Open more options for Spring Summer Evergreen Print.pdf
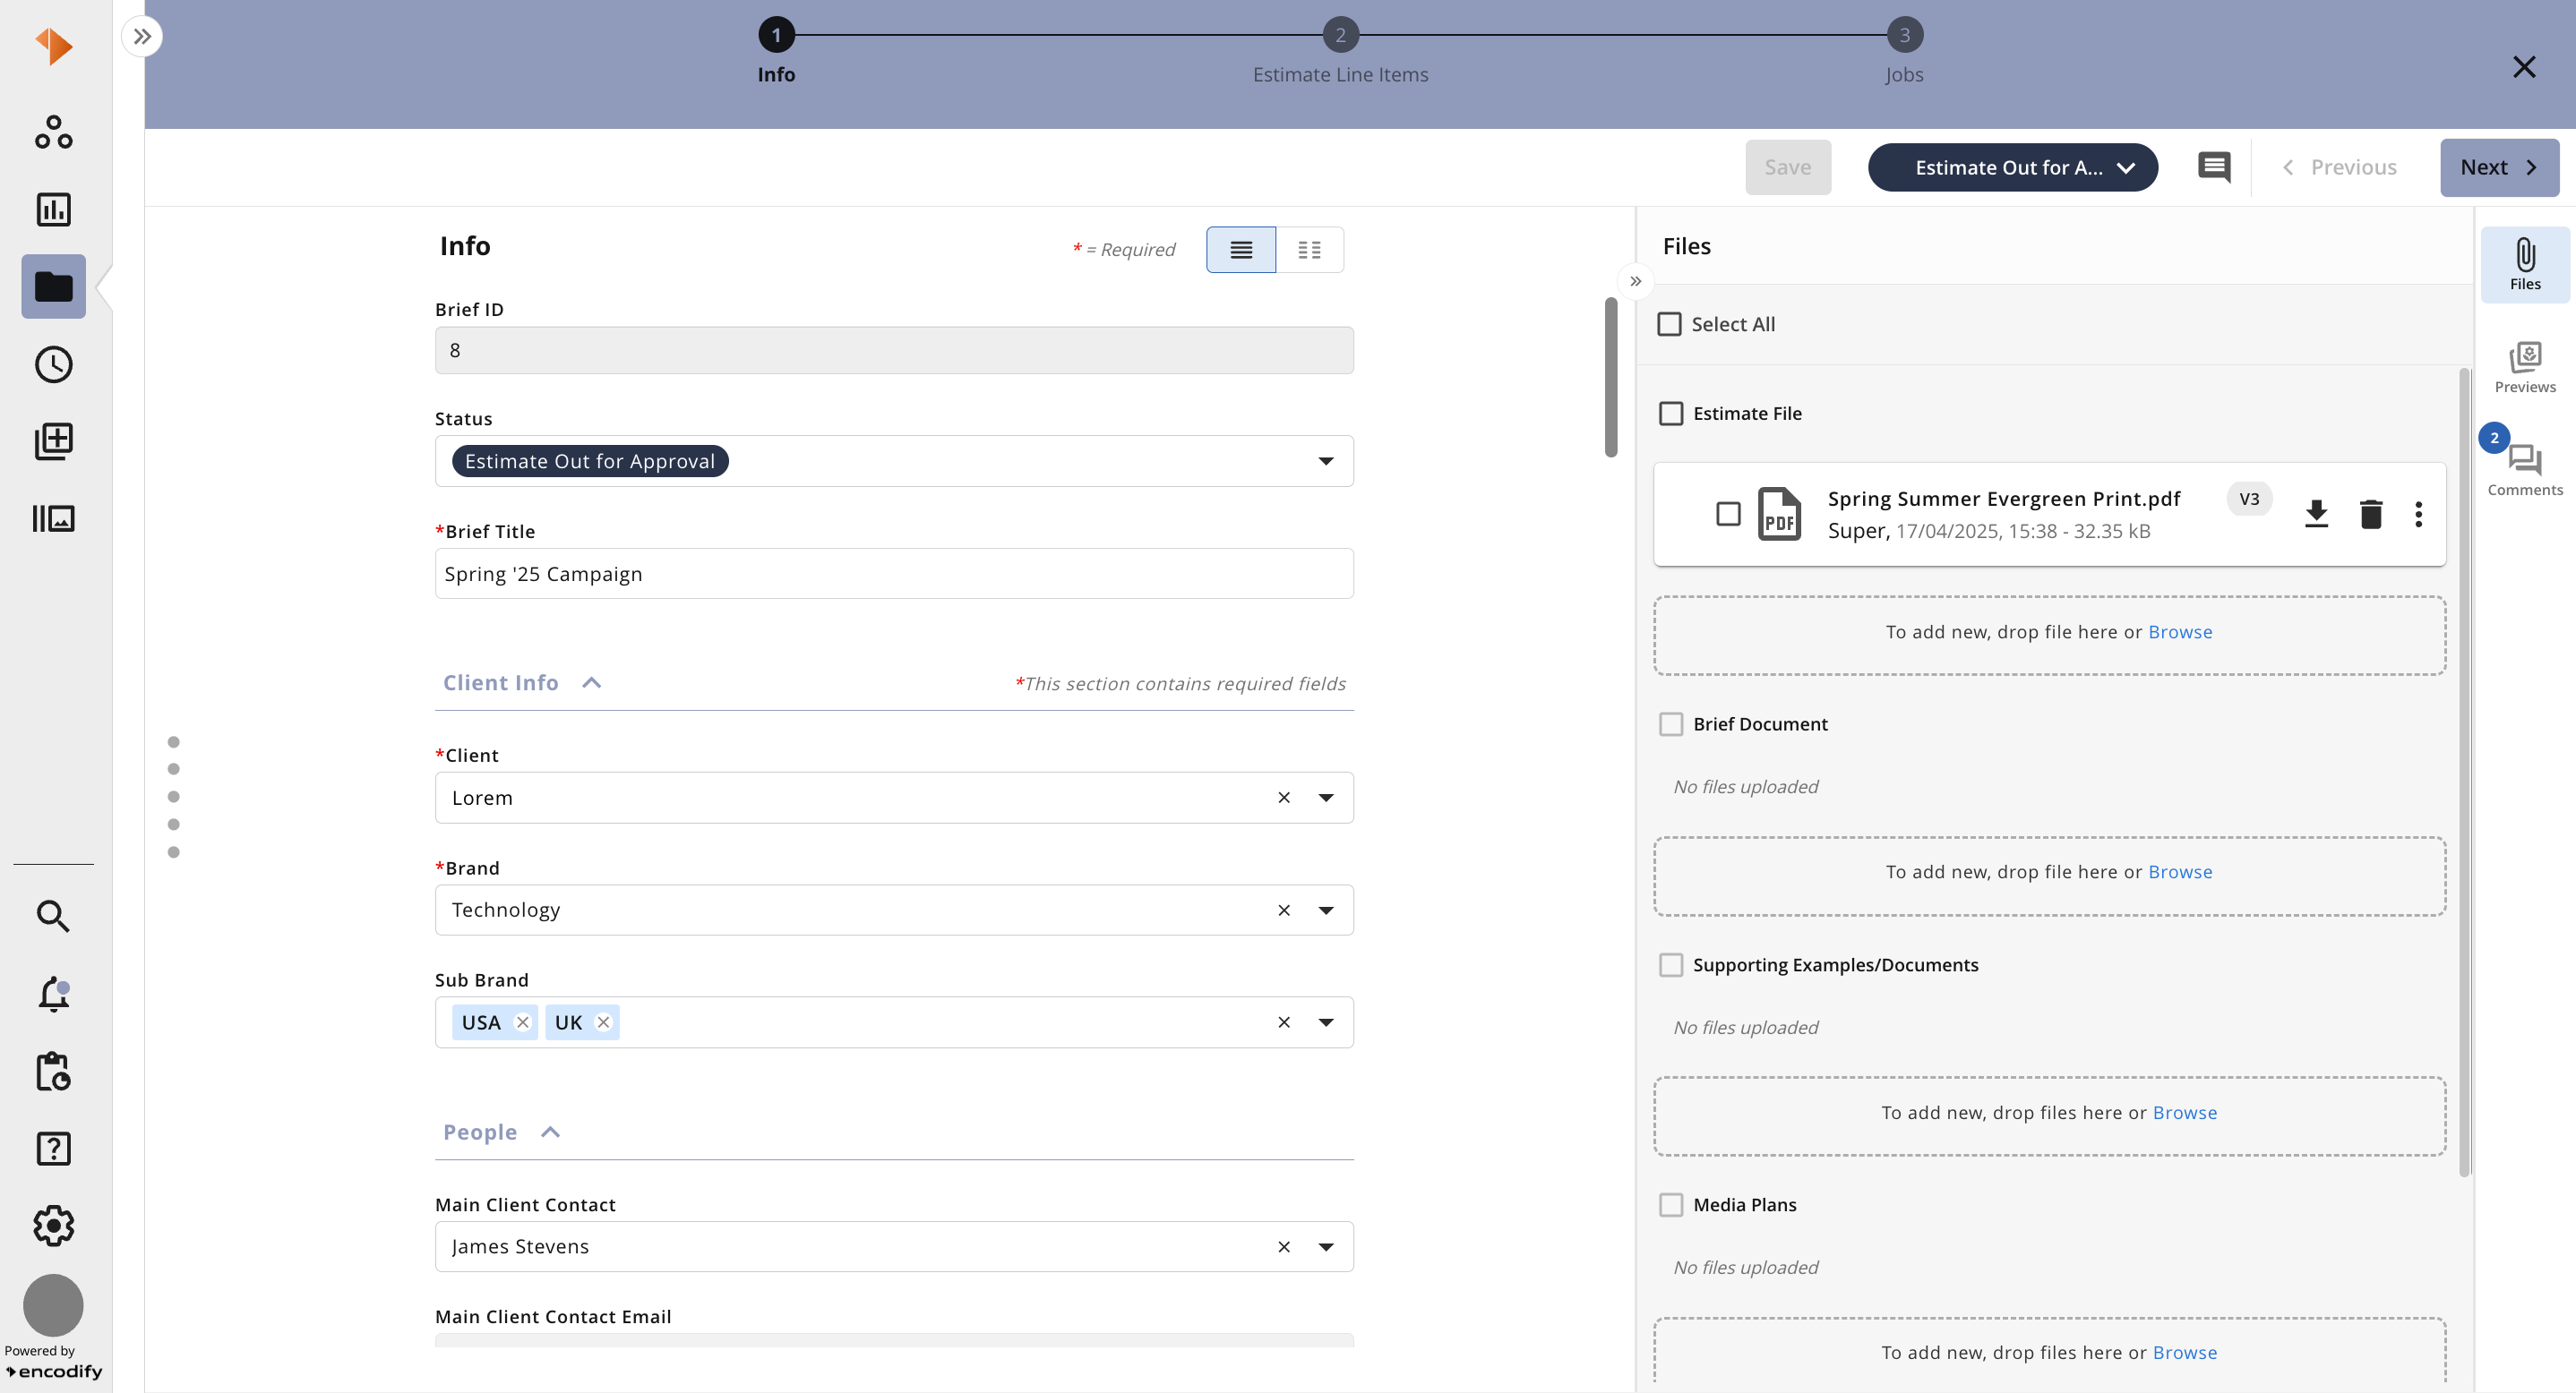 (x=2419, y=515)
